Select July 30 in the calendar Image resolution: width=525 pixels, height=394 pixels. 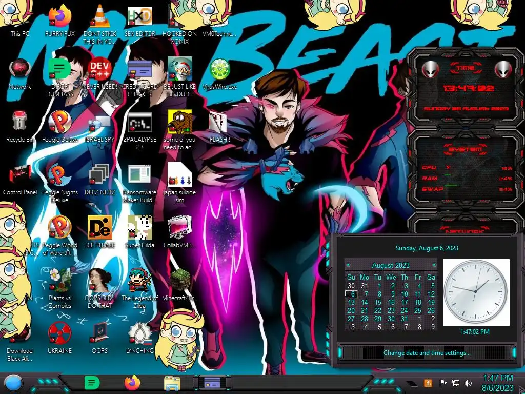tap(351, 286)
